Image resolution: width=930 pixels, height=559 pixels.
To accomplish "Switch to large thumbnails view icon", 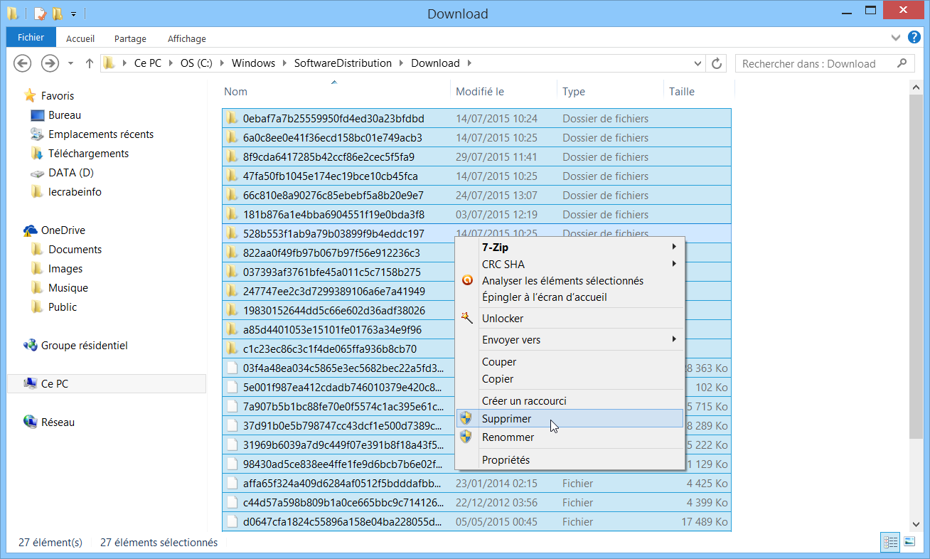I will pyautogui.click(x=909, y=542).
